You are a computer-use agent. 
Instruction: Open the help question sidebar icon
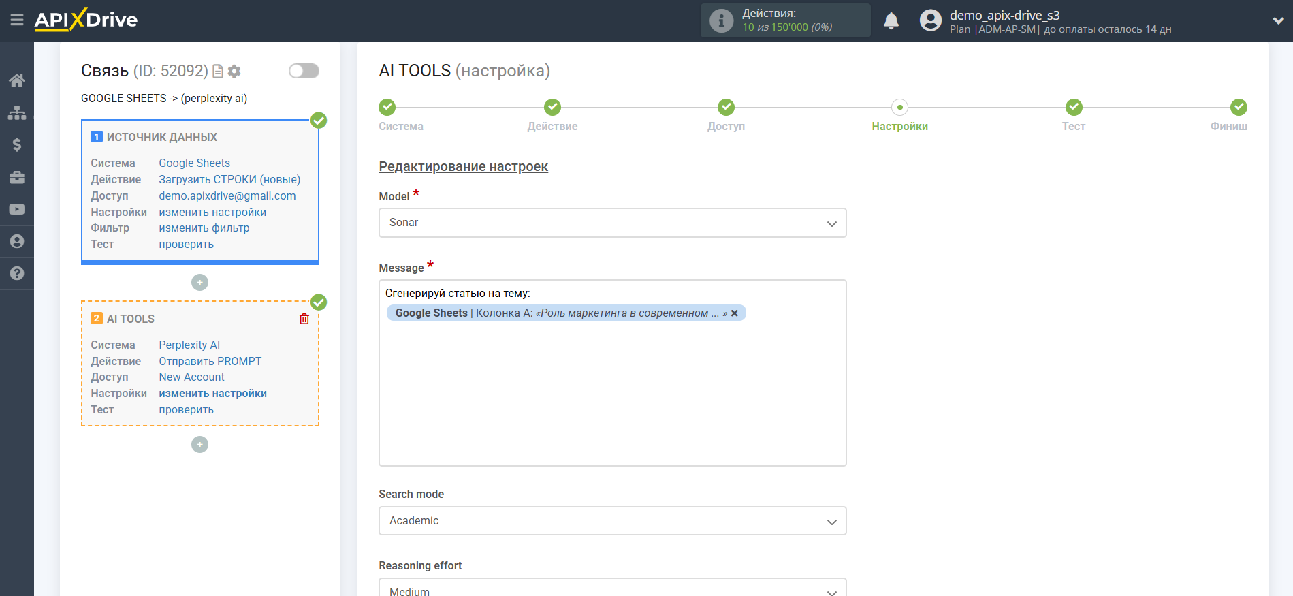(x=17, y=273)
